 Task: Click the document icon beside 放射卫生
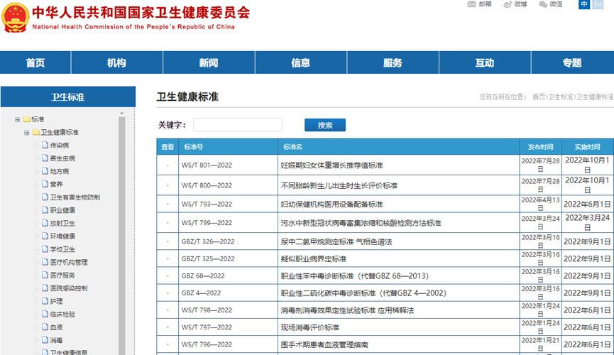coord(45,223)
